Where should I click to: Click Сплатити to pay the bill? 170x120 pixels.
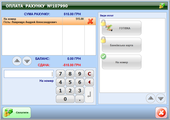click(x=17, y=112)
